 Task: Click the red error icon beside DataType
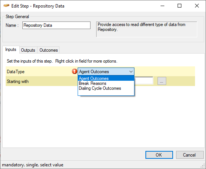(x=75, y=71)
